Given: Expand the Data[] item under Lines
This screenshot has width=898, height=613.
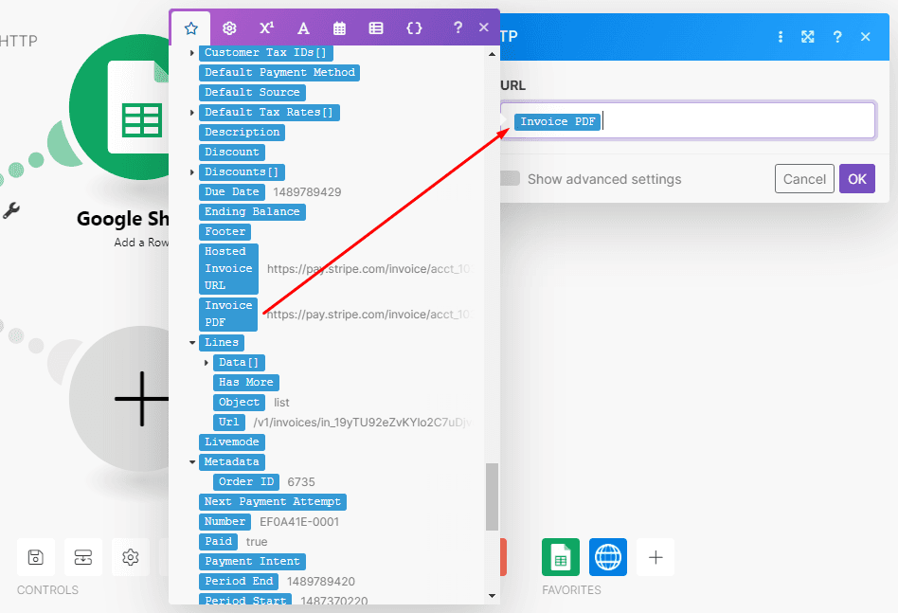Looking at the screenshot, I should click(x=207, y=363).
